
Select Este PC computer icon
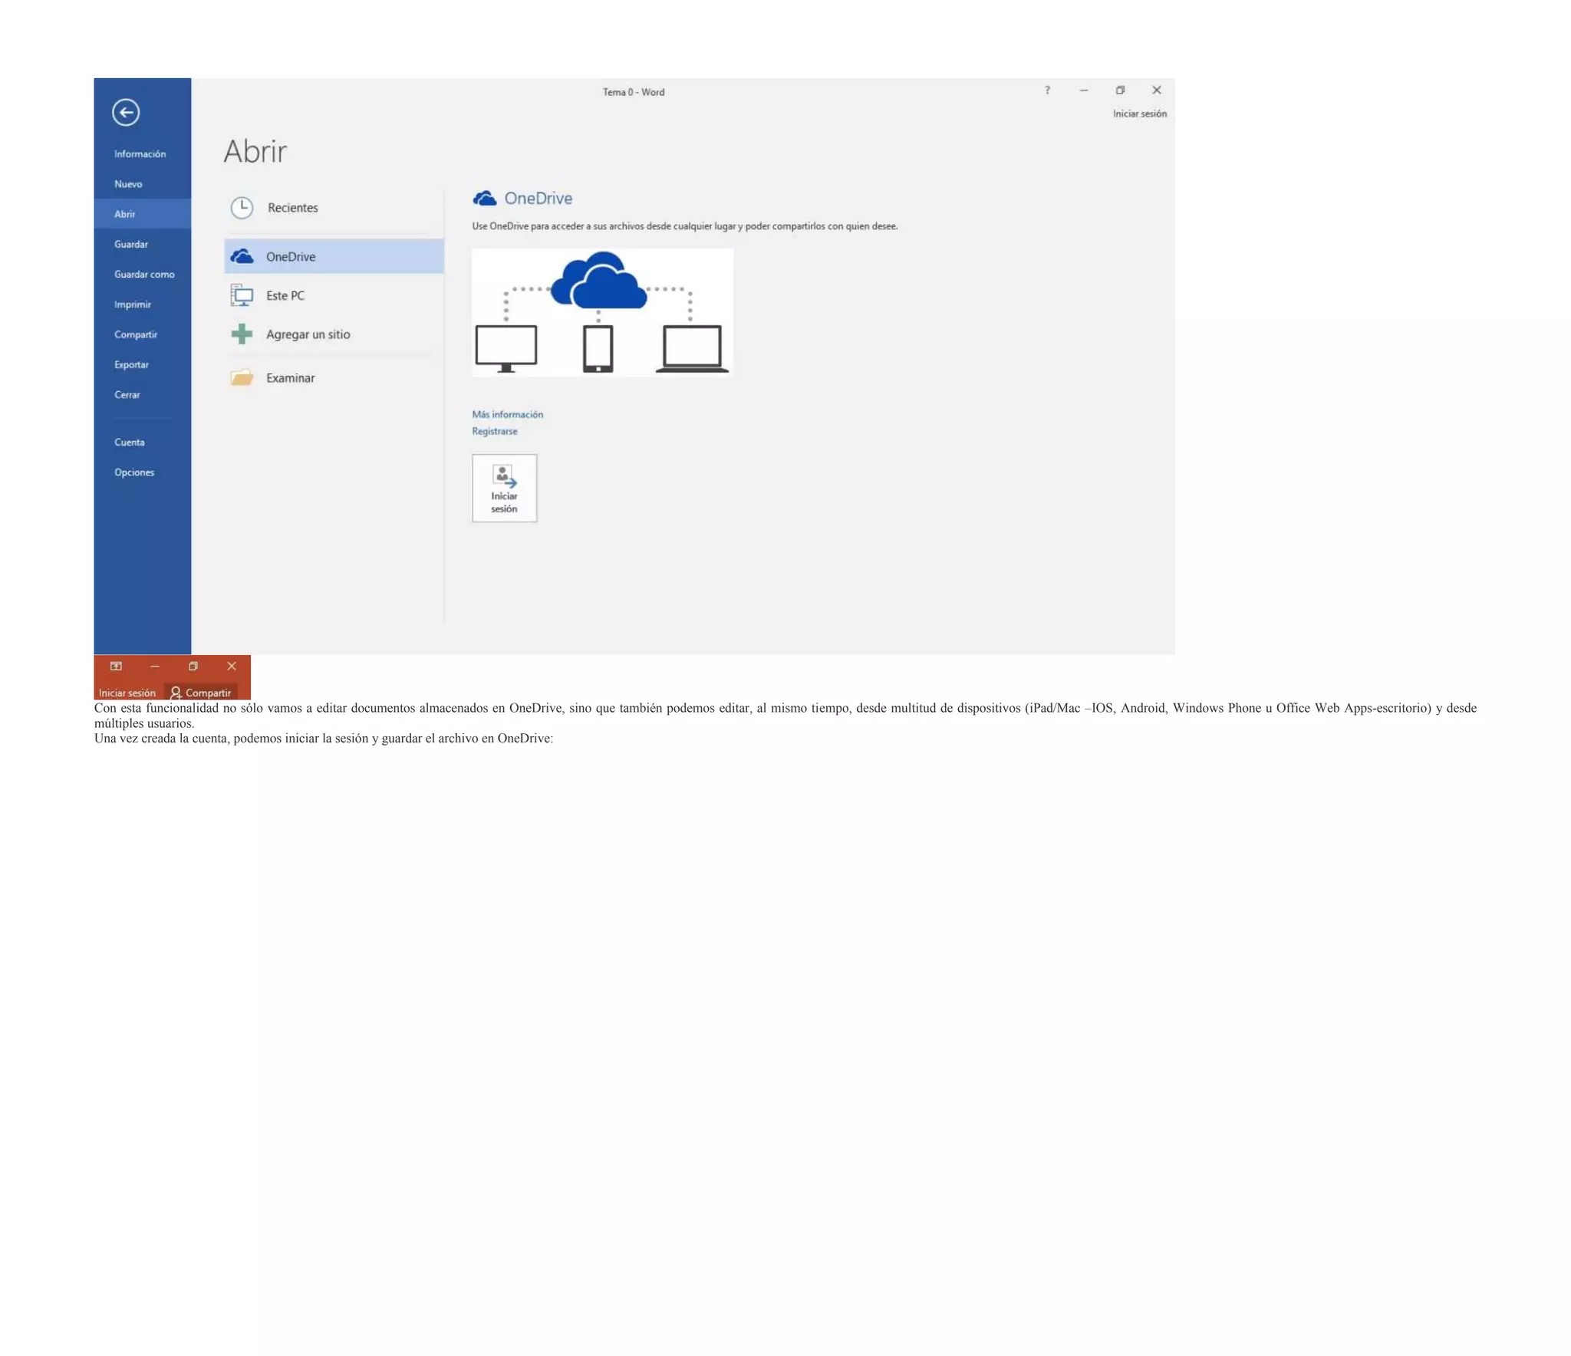[242, 295]
